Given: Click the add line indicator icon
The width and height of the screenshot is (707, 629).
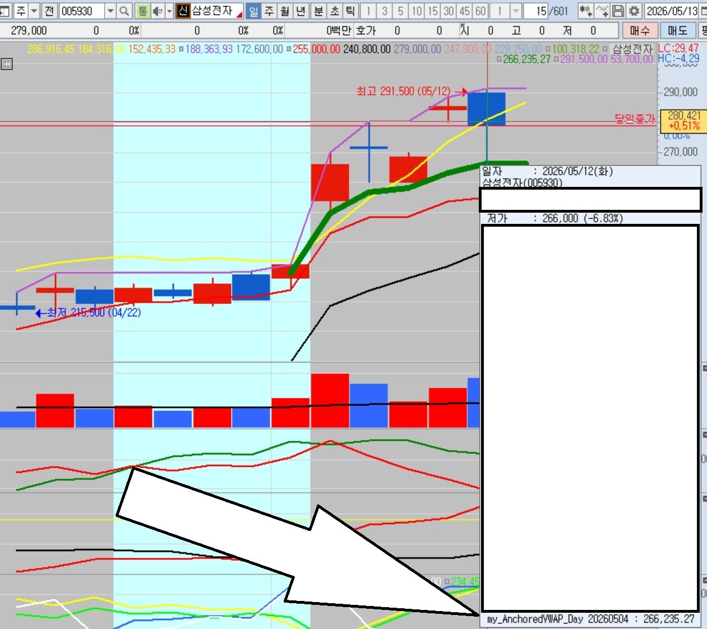Looking at the screenshot, I should (602, 11).
